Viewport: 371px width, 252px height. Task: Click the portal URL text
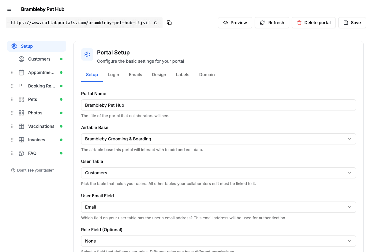point(81,23)
